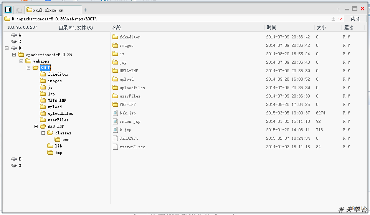The height and width of the screenshot is (215, 370).
Task: Open a new tab with plus icon
Action: click(x=86, y=10)
